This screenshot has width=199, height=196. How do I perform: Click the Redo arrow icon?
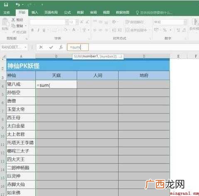click(29, 5)
